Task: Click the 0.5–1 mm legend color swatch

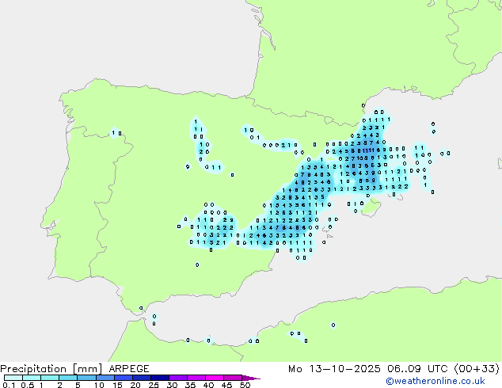Action: [32, 378]
